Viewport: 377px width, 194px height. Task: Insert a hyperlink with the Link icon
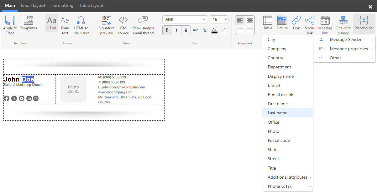coord(296,22)
